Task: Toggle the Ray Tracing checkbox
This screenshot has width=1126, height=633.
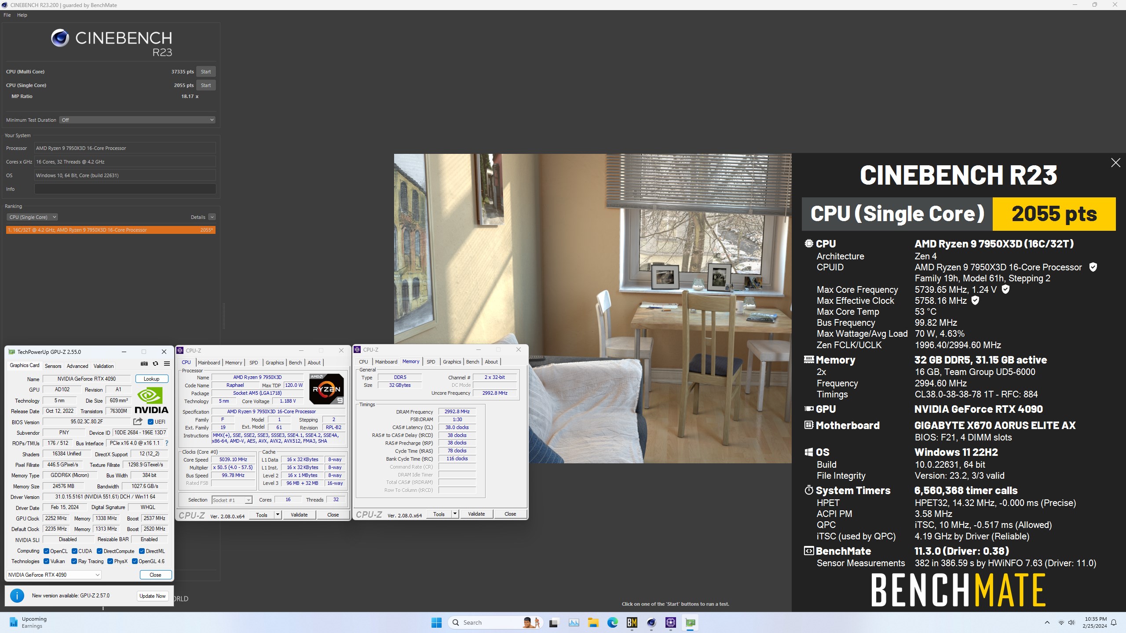Action: coord(74,561)
